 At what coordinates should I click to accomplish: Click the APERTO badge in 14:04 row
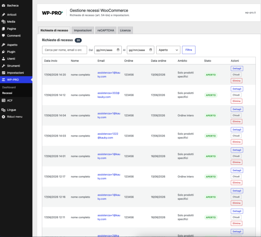(x=211, y=116)
